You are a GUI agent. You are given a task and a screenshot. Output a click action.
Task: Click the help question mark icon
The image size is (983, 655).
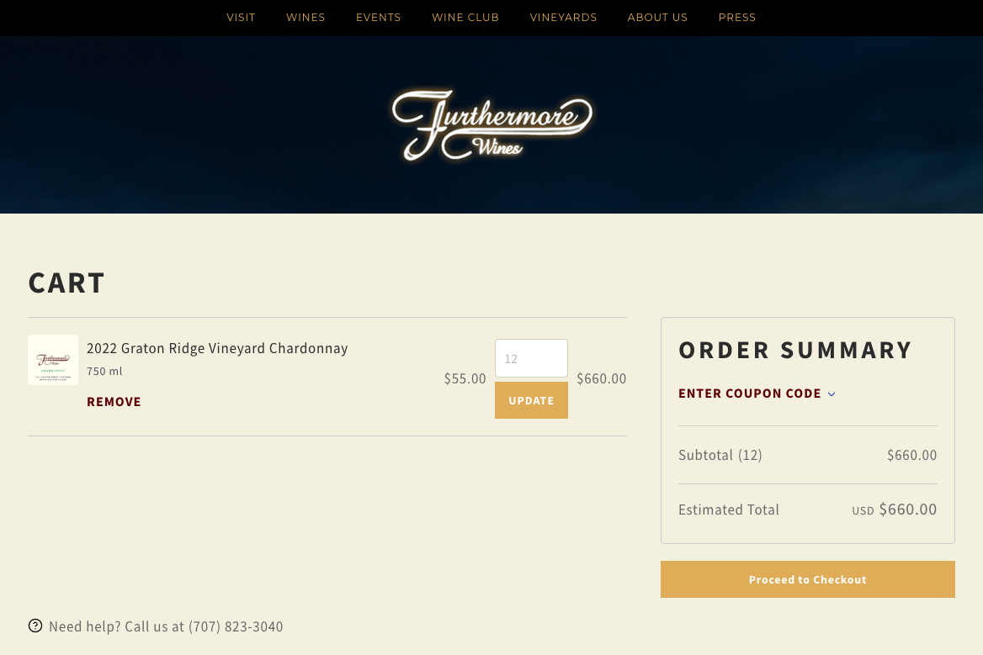[35, 626]
